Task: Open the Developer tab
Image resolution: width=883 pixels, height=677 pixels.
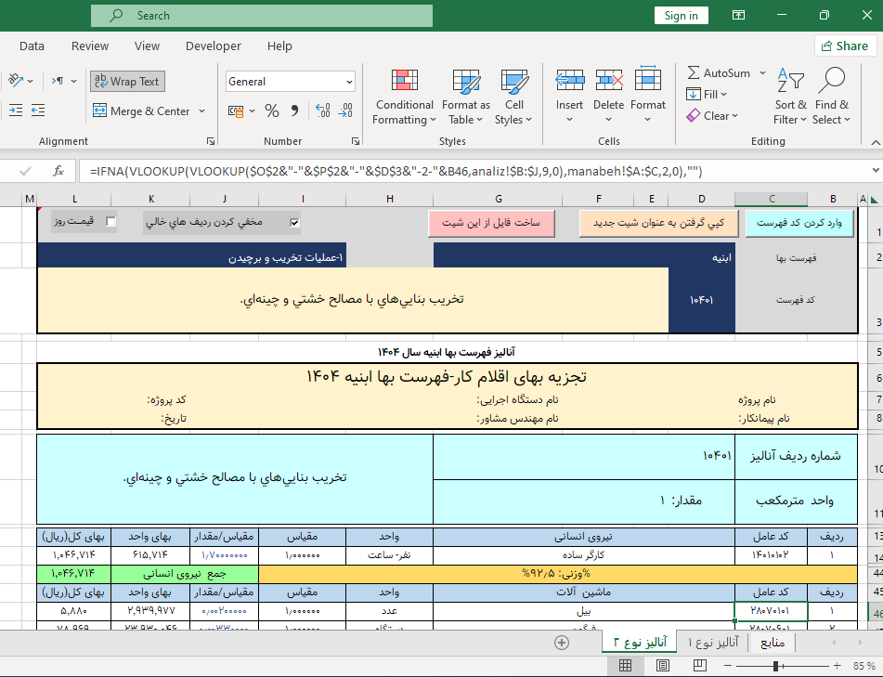Action: (214, 46)
